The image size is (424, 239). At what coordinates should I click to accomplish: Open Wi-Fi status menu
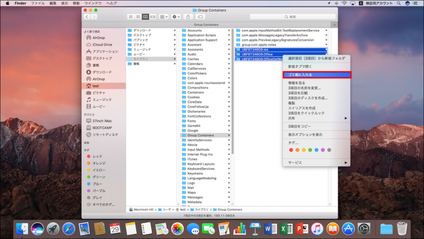tap(344, 3)
